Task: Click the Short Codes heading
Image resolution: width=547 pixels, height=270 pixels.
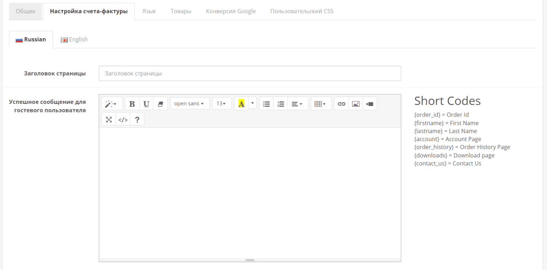Action: (x=448, y=101)
